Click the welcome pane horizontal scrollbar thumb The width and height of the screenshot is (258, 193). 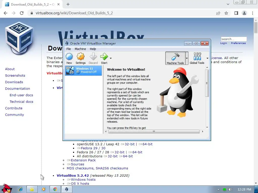click(x=154, y=131)
